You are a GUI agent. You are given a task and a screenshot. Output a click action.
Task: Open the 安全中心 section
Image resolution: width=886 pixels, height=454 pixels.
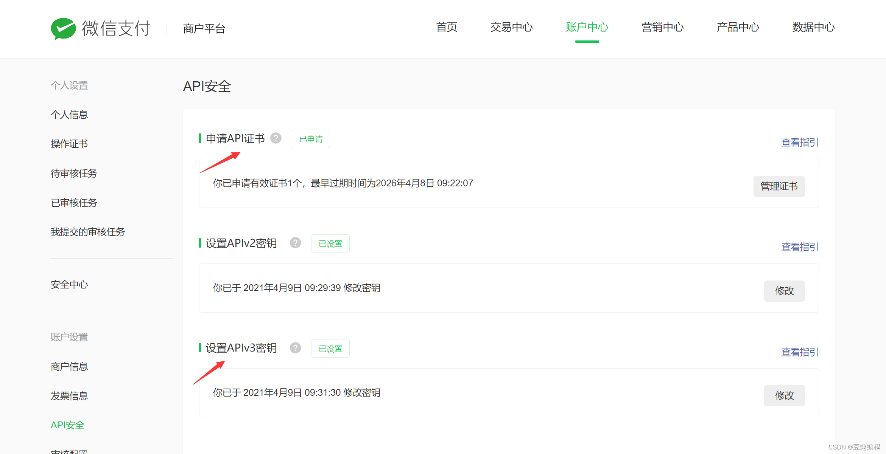(x=69, y=284)
